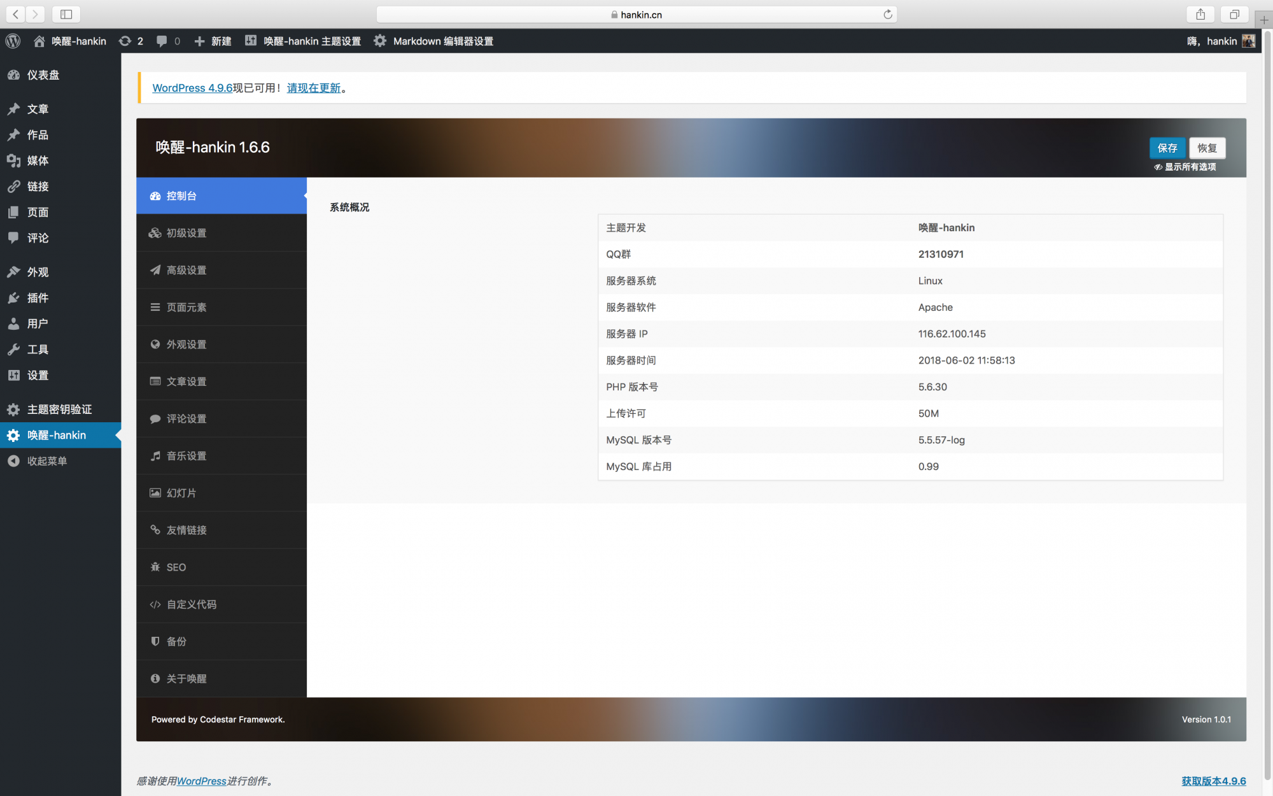
Task: Open the 初级设置 tab
Action: pyautogui.click(x=186, y=233)
